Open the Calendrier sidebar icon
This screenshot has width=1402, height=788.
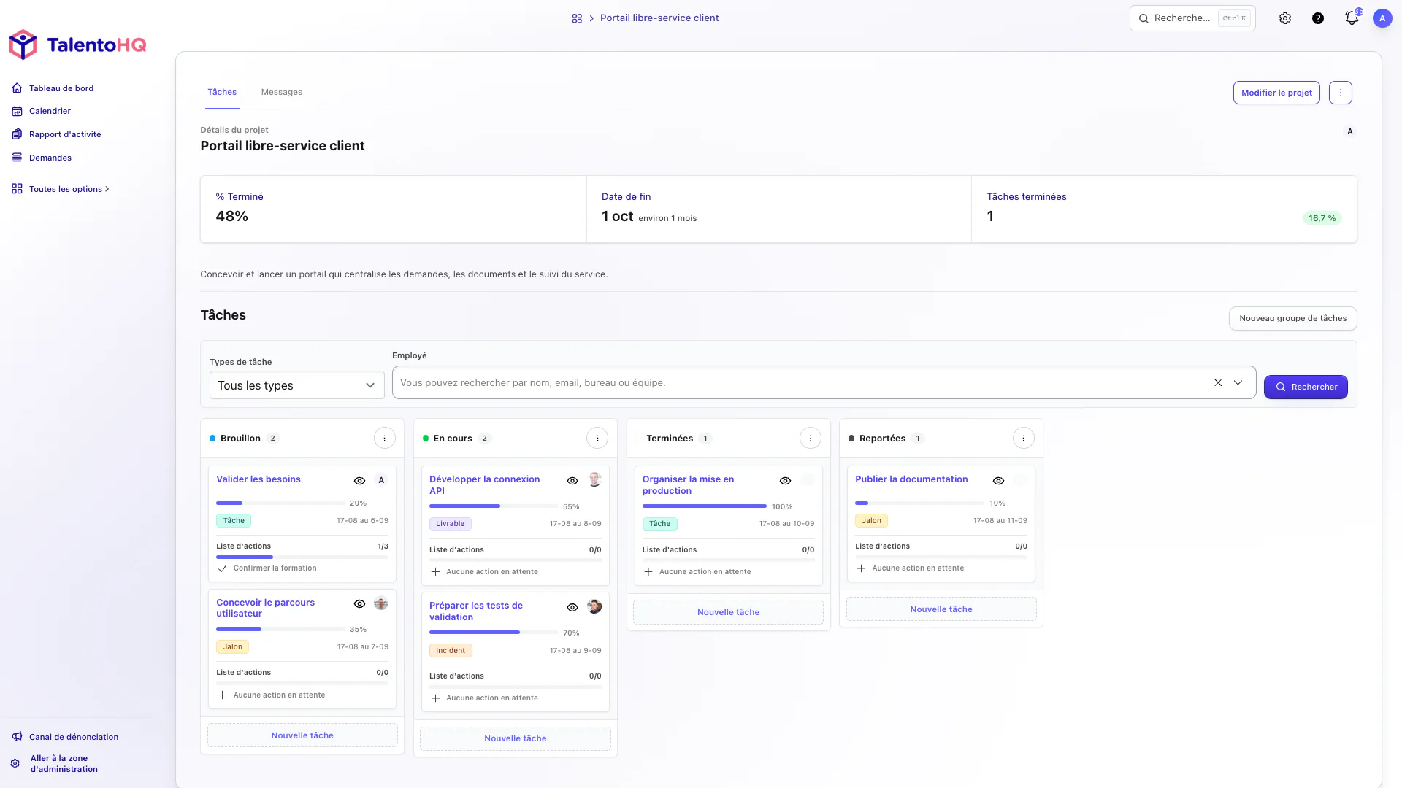point(17,111)
